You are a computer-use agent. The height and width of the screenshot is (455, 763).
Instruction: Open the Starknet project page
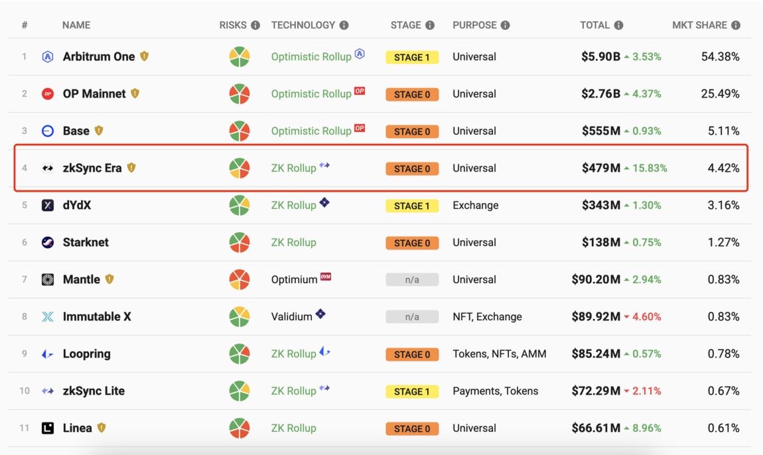86,242
